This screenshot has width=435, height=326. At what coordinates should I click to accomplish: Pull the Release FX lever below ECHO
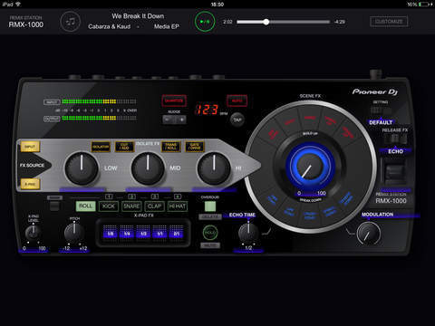tap(395, 172)
